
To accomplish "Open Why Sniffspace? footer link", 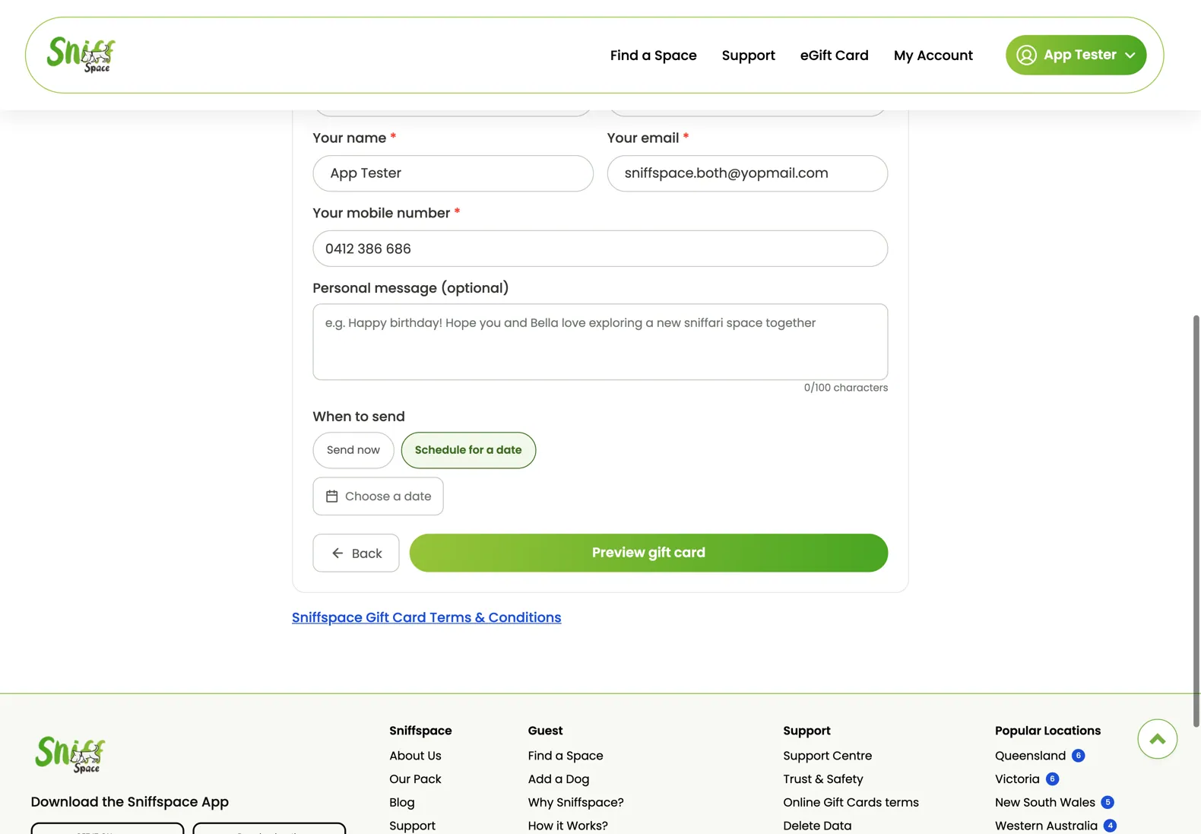I will (x=575, y=803).
